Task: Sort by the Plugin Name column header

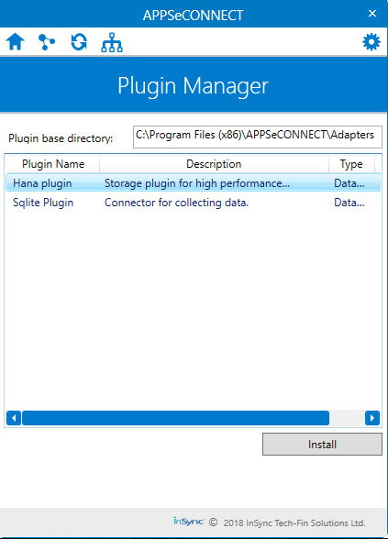Action: [x=53, y=164]
